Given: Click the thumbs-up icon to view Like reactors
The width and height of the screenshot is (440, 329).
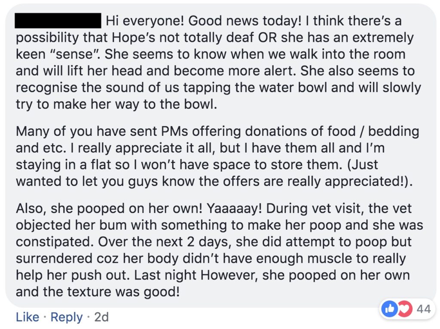Looking at the screenshot, I should (389, 308).
